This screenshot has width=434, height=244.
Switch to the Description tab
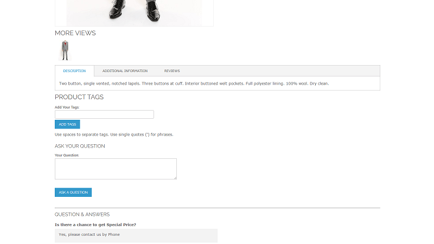[x=74, y=71]
